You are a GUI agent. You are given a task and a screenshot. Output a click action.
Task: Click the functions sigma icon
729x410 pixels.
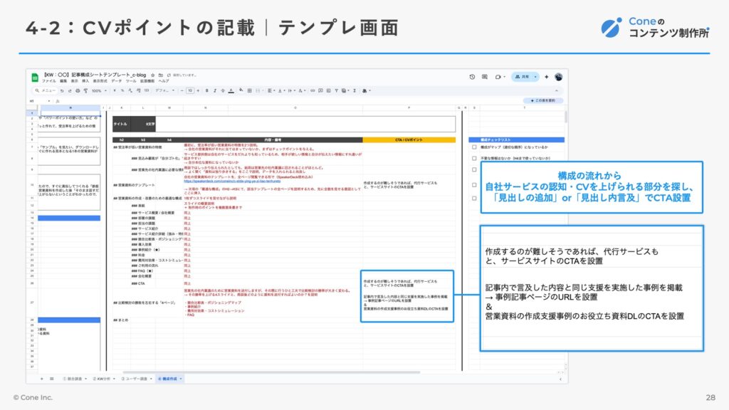pos(355,90)
